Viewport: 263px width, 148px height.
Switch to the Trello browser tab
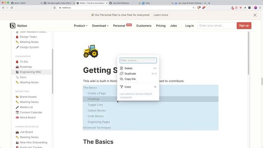point(157,3)
